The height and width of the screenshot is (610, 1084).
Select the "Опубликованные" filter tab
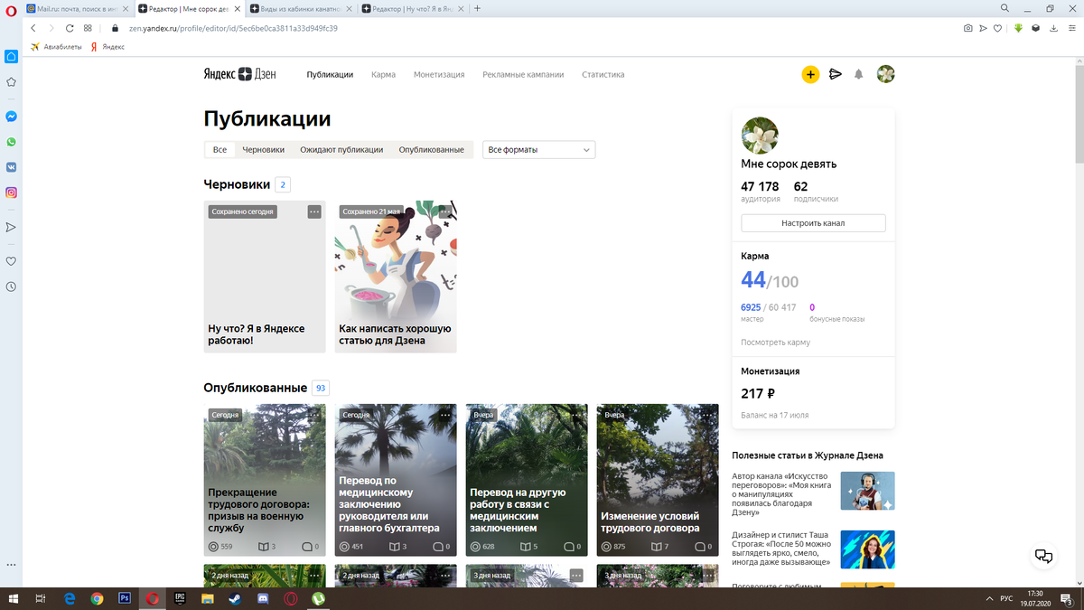pos(432,150)
